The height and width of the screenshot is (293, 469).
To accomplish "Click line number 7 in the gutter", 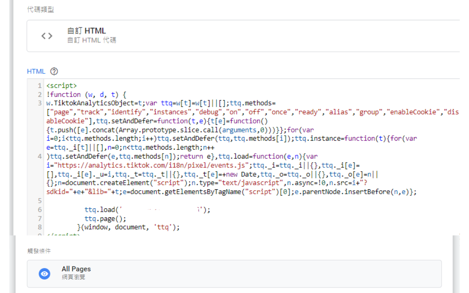I will tap(40, 219).
